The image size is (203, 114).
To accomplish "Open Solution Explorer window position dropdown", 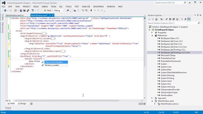I will (195, 15).
